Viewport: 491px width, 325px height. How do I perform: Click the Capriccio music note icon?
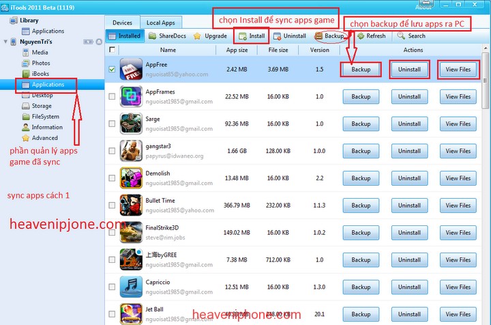pyautogui.click(x=131, y=287)
